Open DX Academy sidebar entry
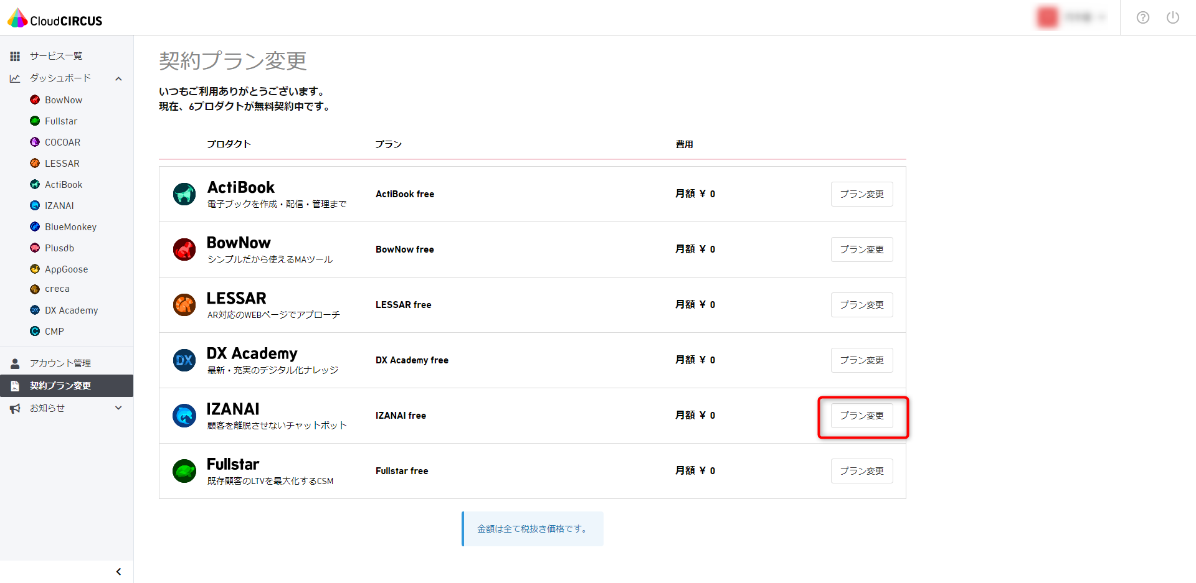Screen dimensions: 1196x583 [x=71, y=310]
